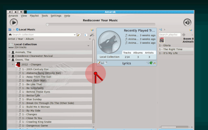This screenshot has height=130, width=208.
Task: Collapse the 2012 - Changes album node
Action: pos(13,64)
